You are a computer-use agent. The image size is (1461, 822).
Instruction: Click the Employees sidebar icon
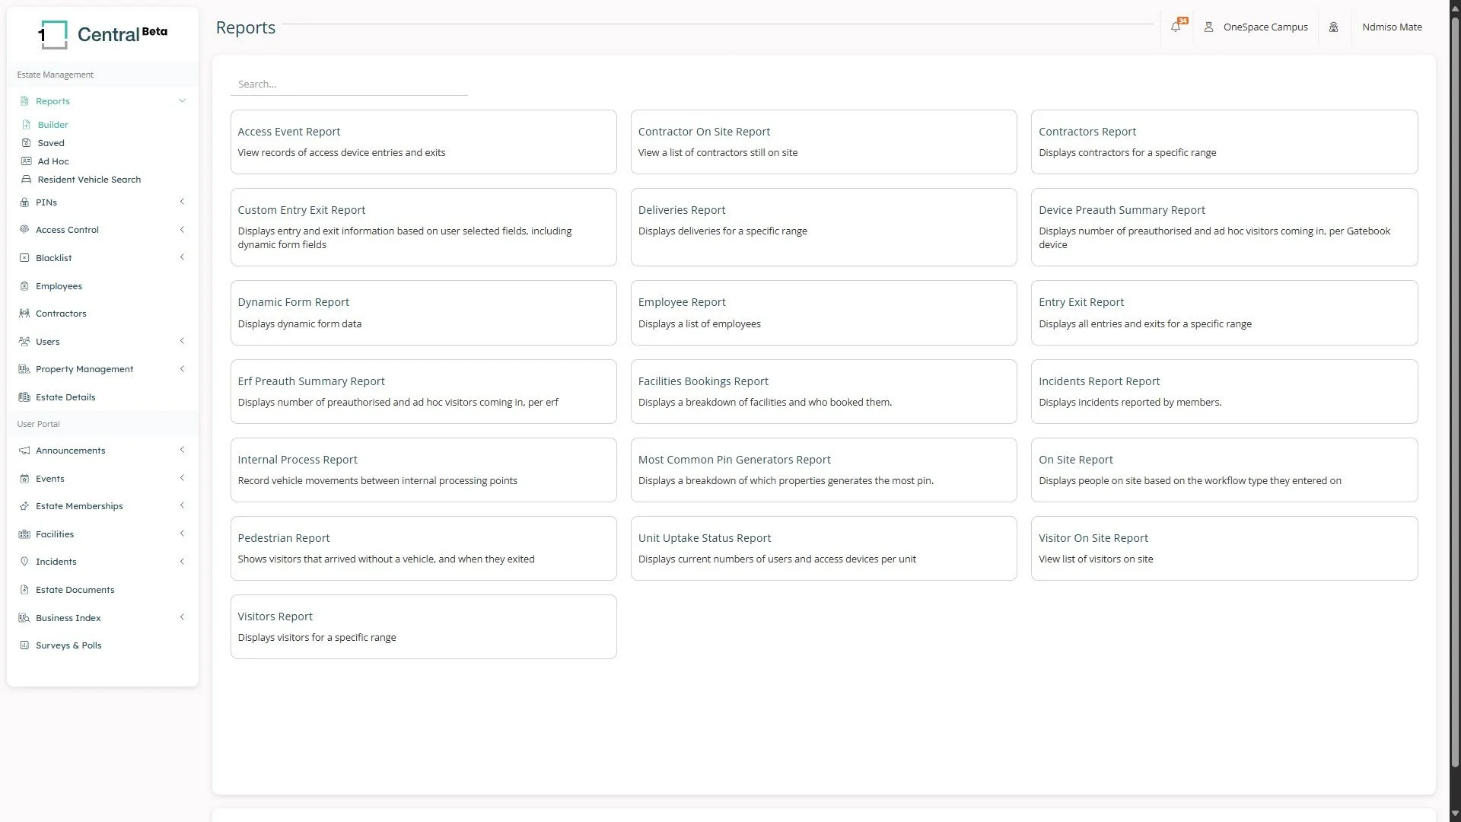(24, 286)
